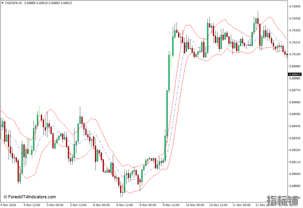Click the 4 Nov 12:00 time label
The height and width of the screenshot is (208, 303).
point(32,205)
